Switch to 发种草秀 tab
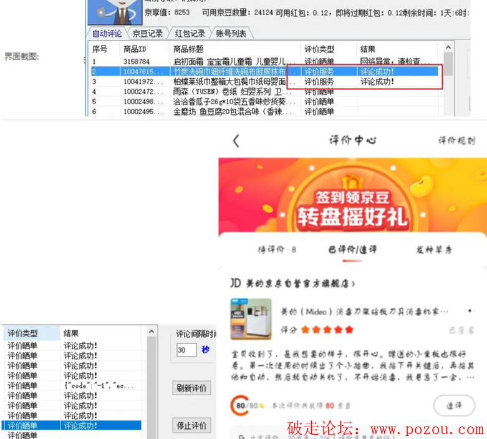The height and width of the screenshot is (439, 487). click(434, 250)
